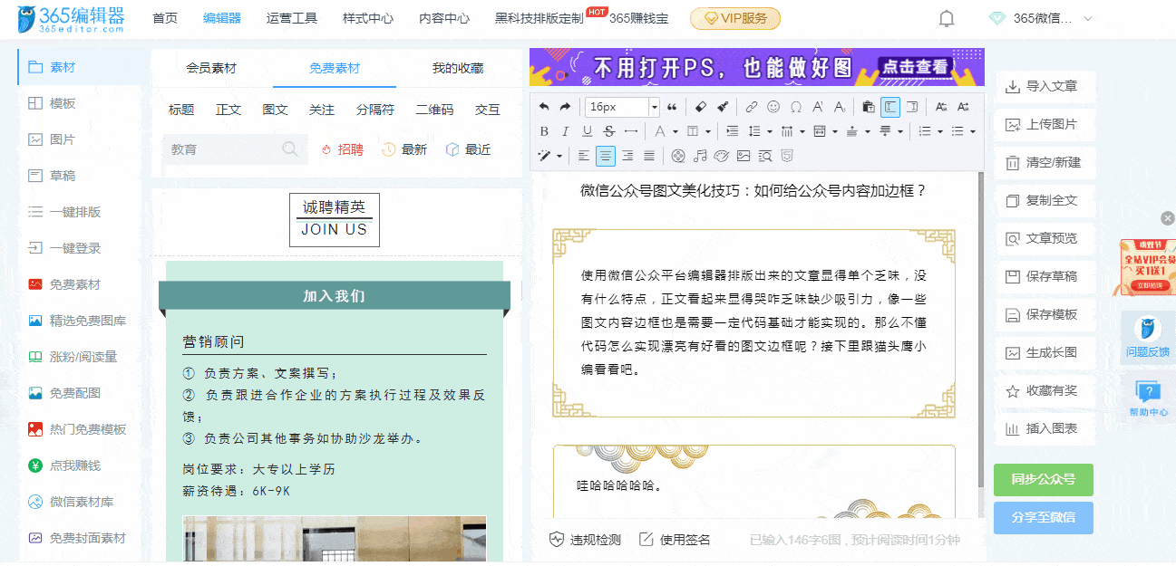Apply strikethrough formatting

(609, 131)
